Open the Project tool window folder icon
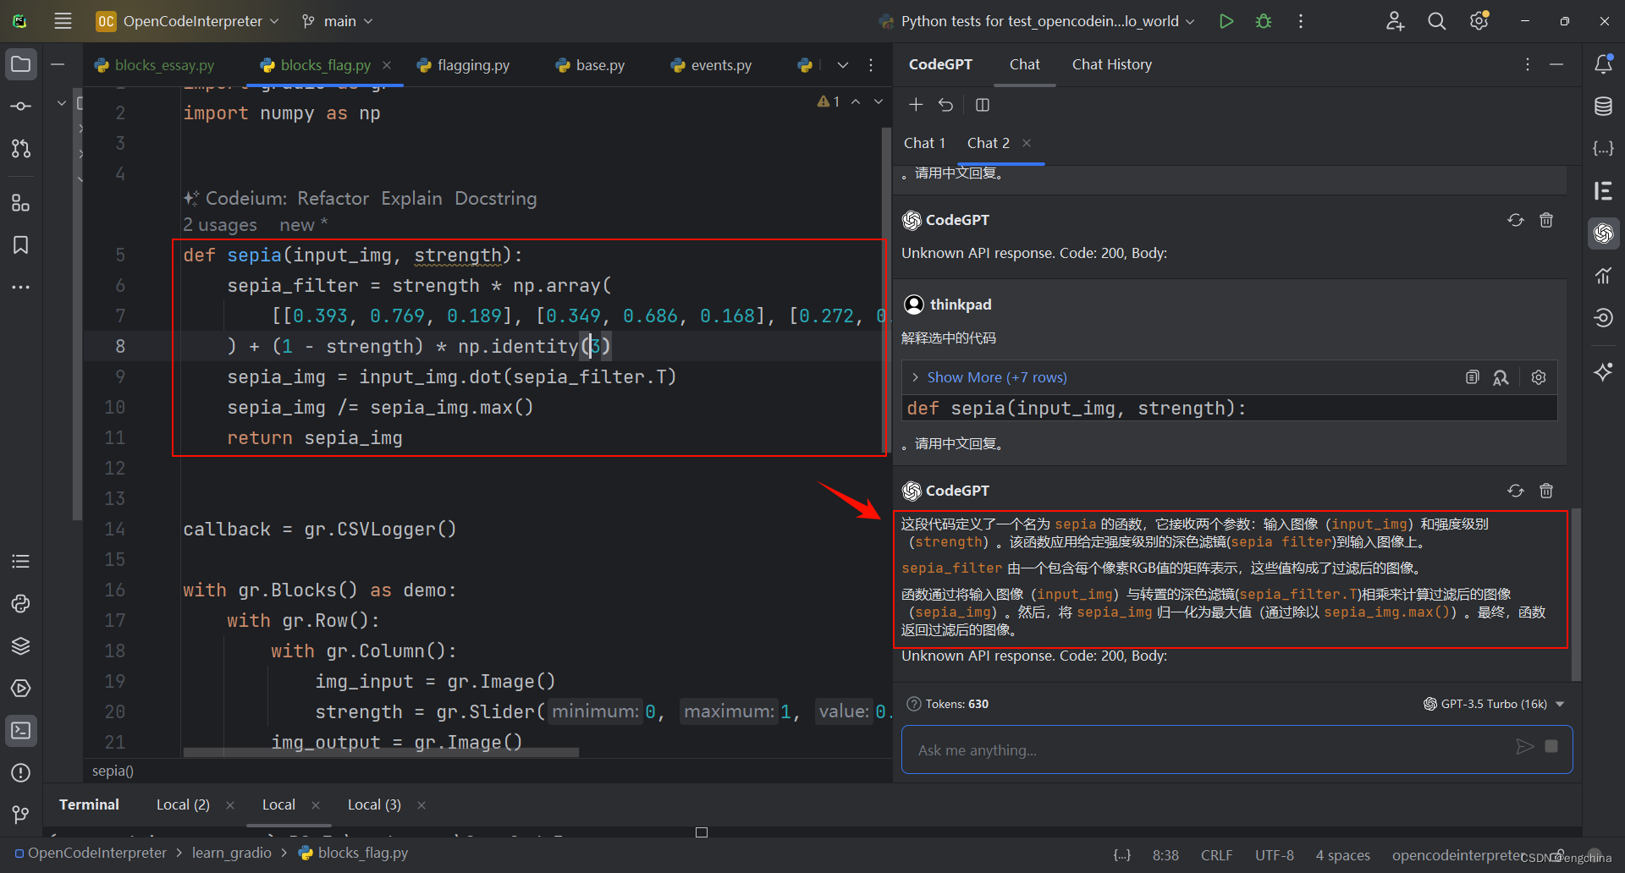 pos(21,64)
